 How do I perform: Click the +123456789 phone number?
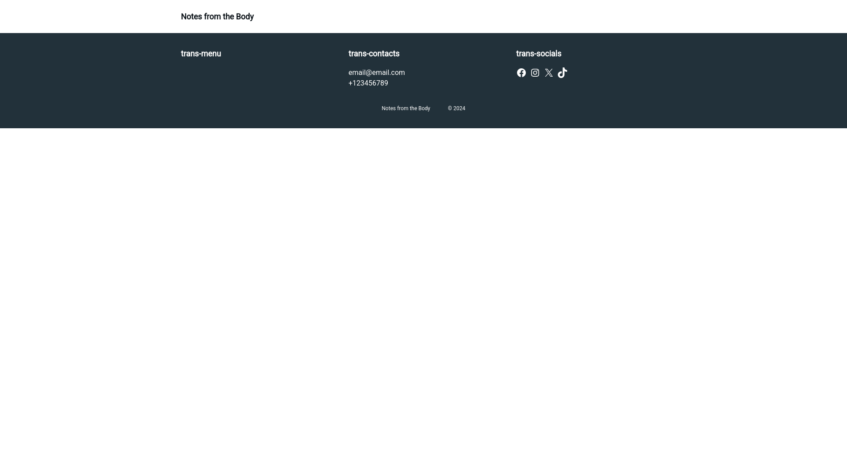(x=368, y=83)
